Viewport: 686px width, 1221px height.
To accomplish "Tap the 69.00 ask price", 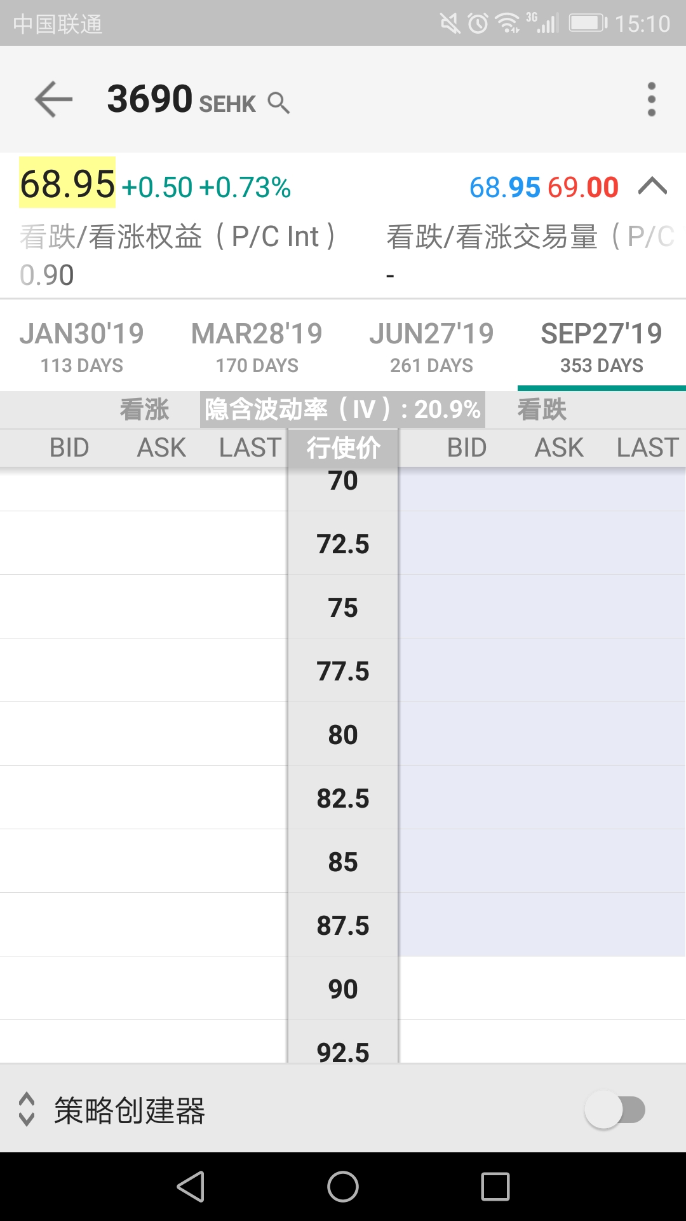I will point(583,188).
